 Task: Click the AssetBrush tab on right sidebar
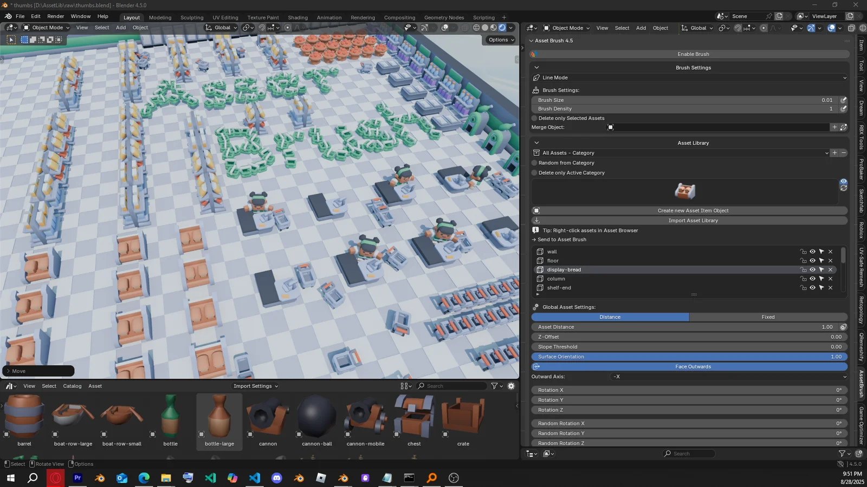(860, 383)
